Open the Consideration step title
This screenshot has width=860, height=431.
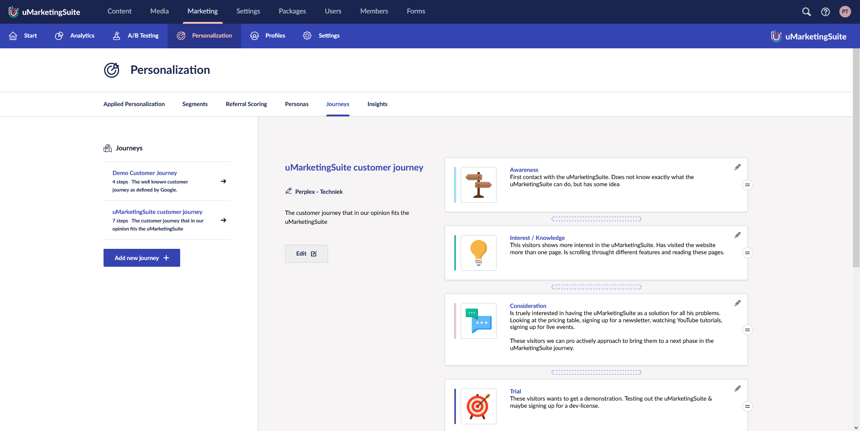(x=528, y=306)
